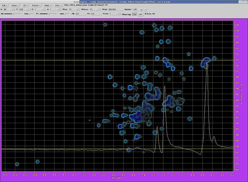The height and width of the screenshot is (182, 248).
Task: Turn Phasing Off
Action: click(140, 14)
